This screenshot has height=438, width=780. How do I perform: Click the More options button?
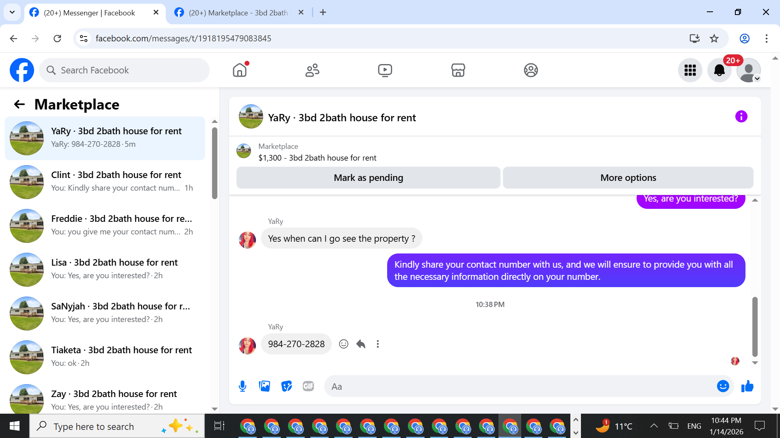[628, 178]
